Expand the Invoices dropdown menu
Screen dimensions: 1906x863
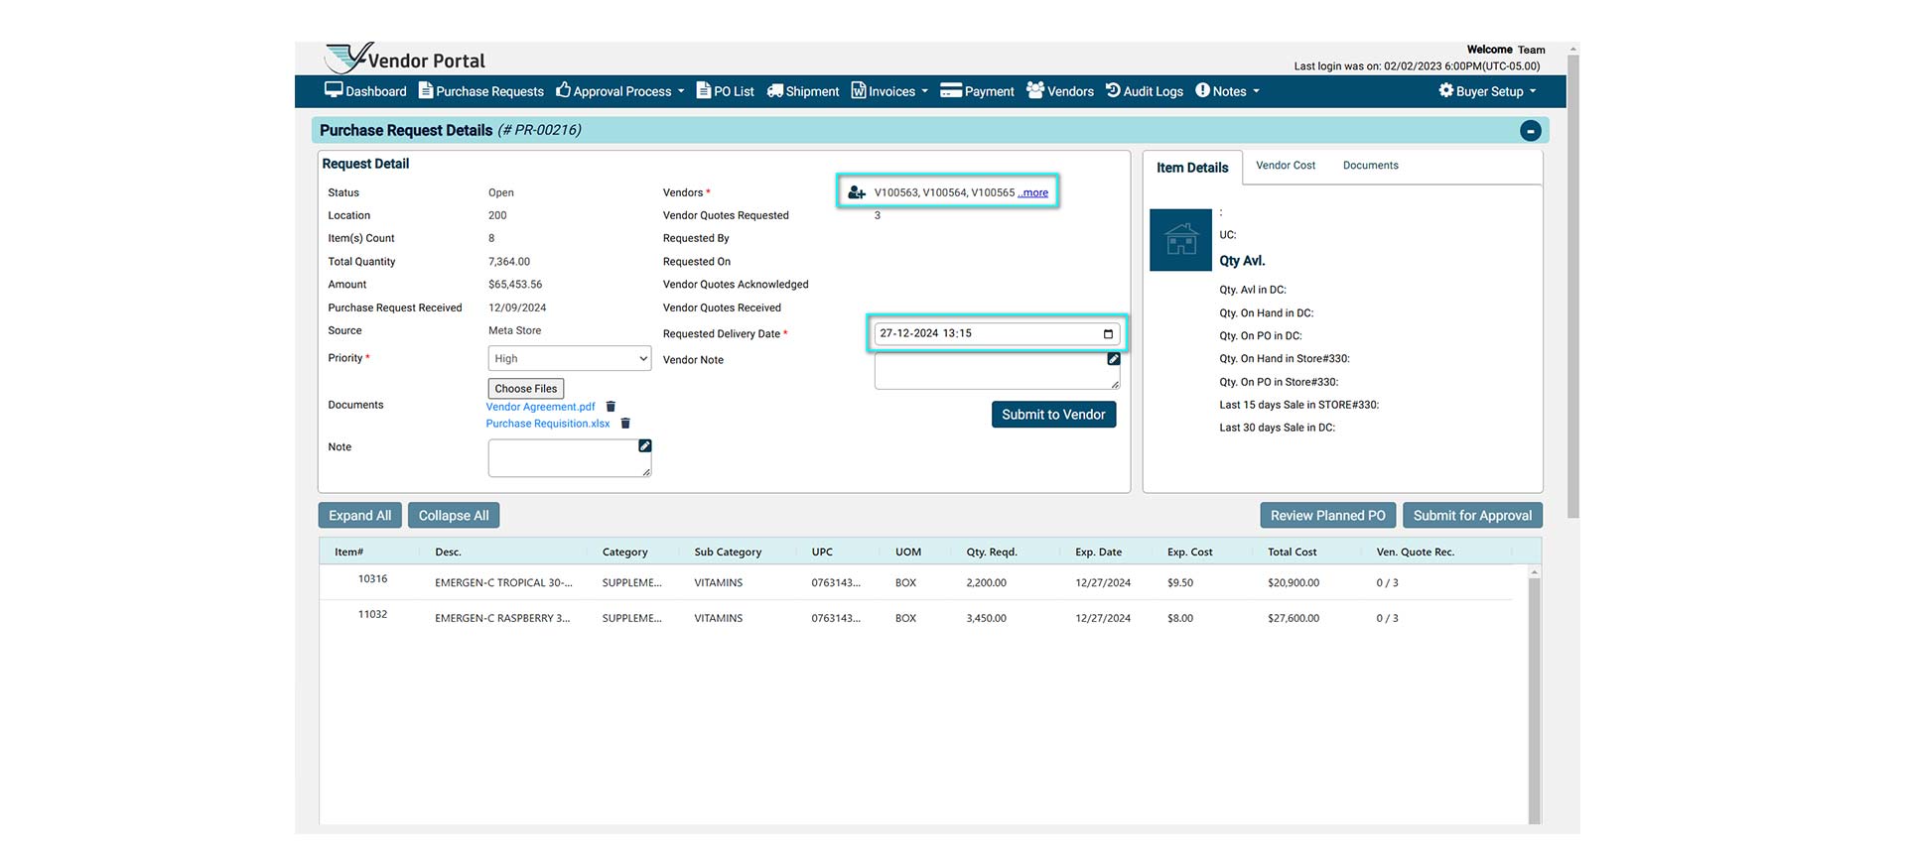(x=889, y=91)
